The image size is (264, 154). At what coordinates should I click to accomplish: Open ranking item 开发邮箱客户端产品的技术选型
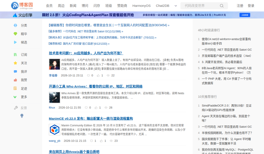tap(227, 56)
